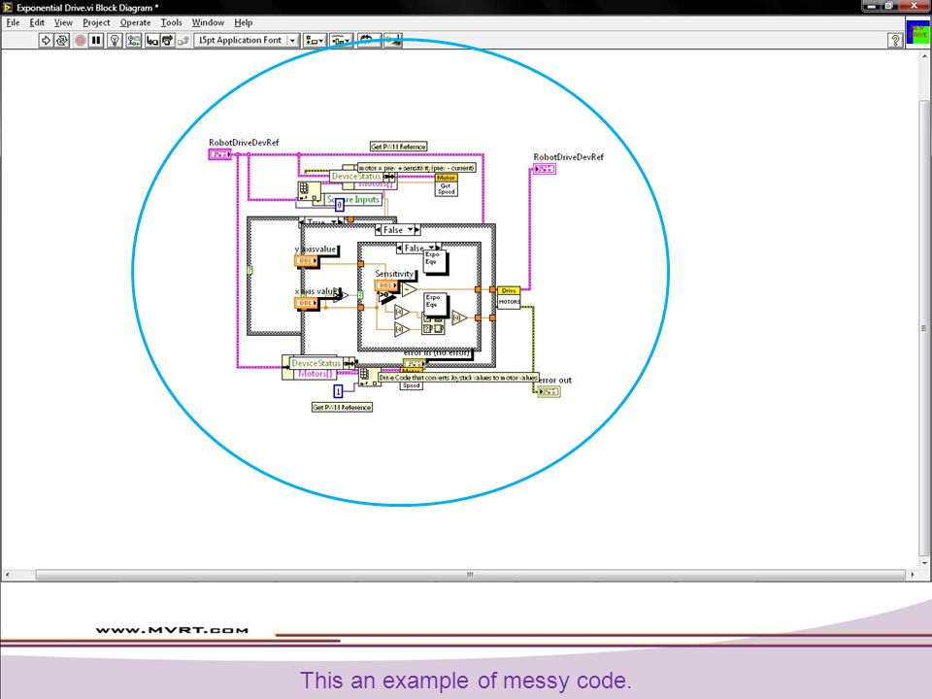
Task: Click the horizontal scrollbar right arrow
Action: coord(913,575)
